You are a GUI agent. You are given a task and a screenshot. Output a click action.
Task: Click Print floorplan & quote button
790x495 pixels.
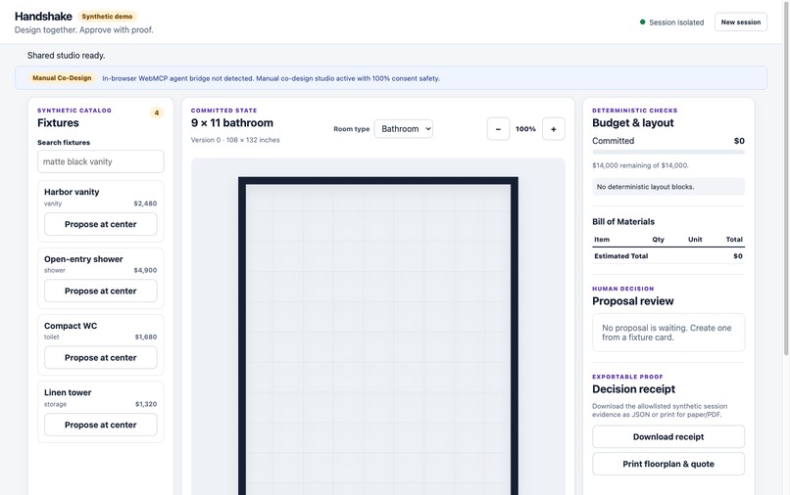point(668,464)
